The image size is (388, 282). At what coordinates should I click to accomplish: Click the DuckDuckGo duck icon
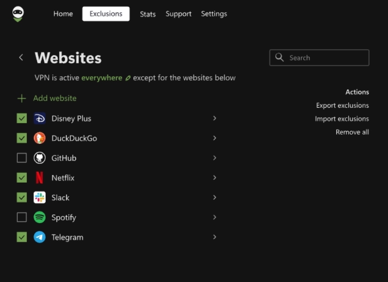[40, 138]
